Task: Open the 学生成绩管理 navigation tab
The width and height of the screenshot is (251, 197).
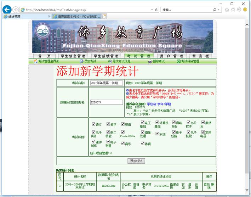Action: click(105, 56)
